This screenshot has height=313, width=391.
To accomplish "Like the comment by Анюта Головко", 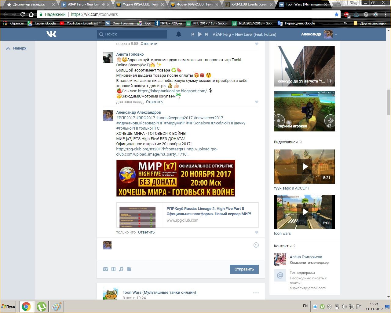I will 257,102.
